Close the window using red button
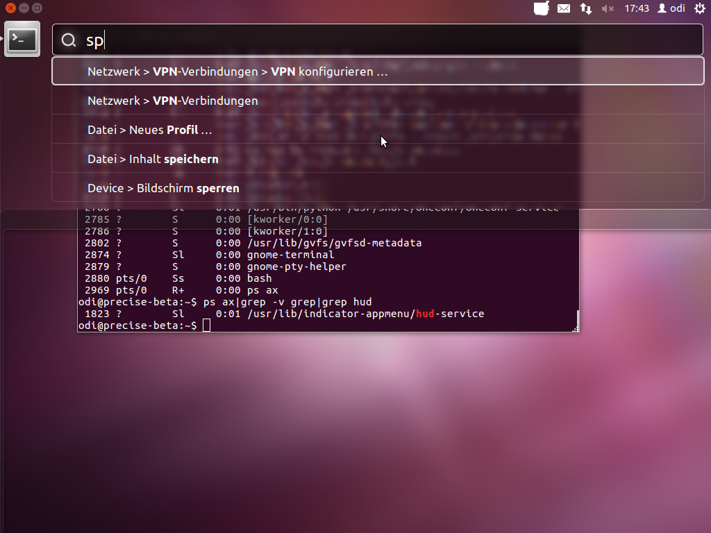The width and height of the screenshot is (711, 533). tap(11, 8)
